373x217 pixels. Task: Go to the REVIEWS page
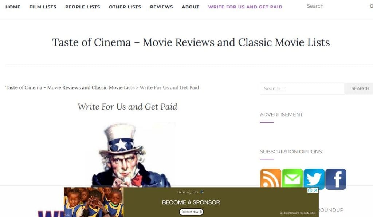pos(161,7)
